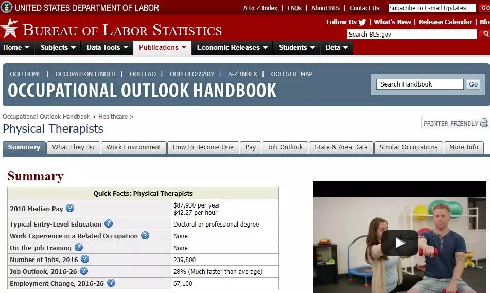The height and width of the screenshot is (293, 490).
Task: Click the 67,100 employment change value
Action: coord(183,283)
